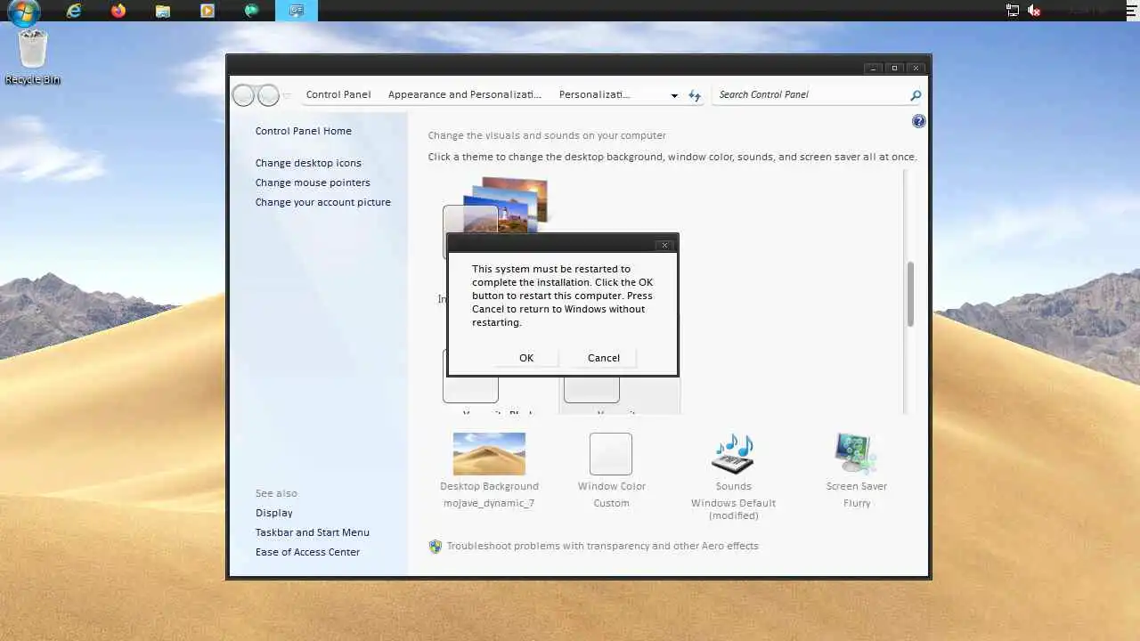Go forward in the Control Panel window

pos(268,95)
